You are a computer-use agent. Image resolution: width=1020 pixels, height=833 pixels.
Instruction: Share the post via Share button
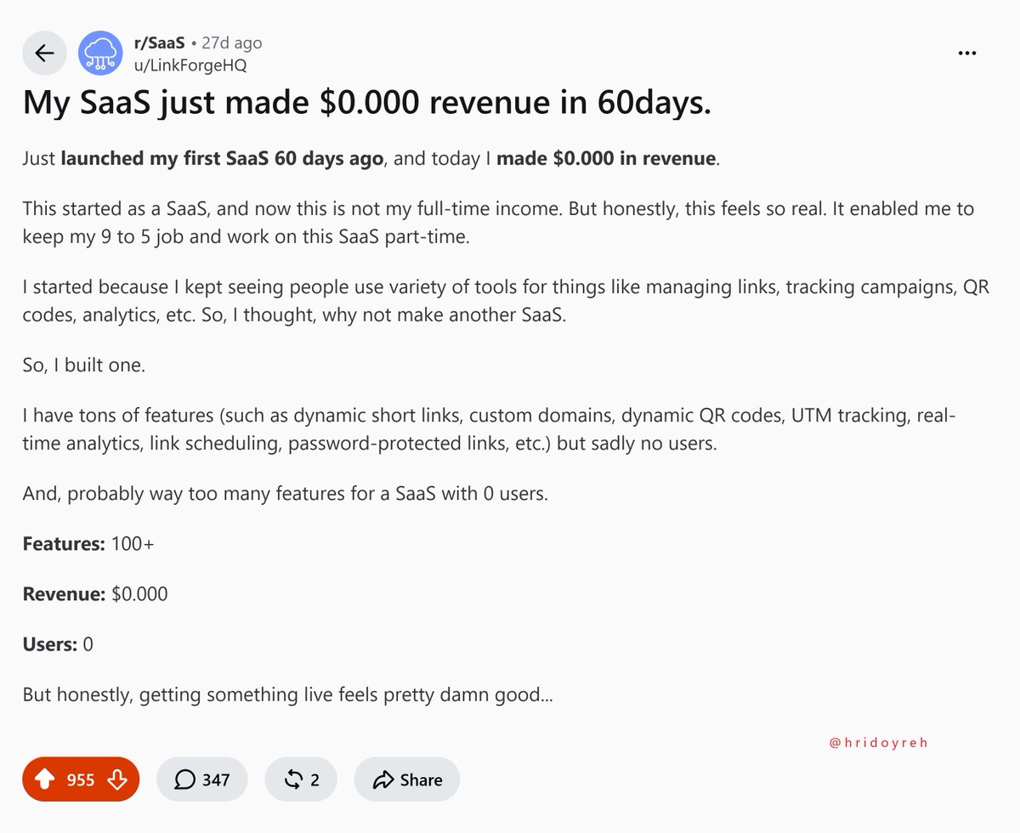coord(407,779)
